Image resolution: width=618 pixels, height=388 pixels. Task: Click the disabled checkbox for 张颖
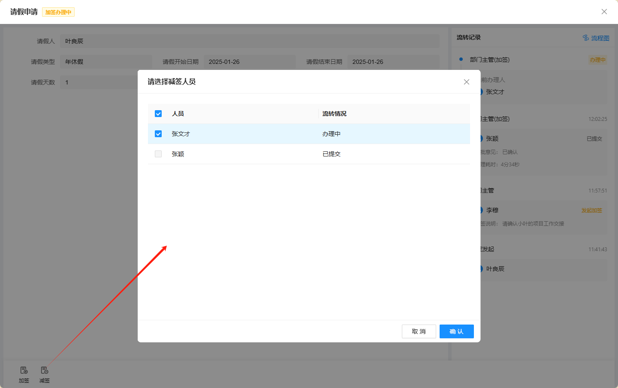[158, 154]
